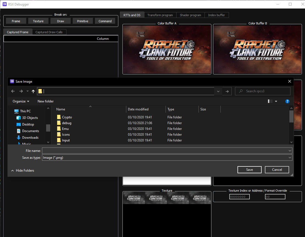Minimize the RSX Debugger window

point(278,4)
